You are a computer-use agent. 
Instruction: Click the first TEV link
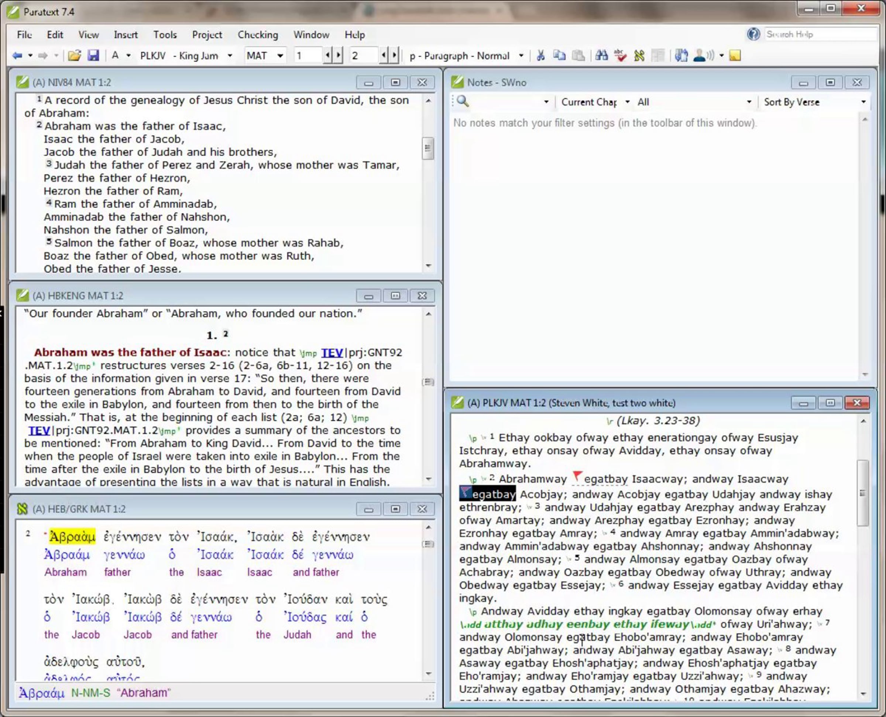pos(332,353)
